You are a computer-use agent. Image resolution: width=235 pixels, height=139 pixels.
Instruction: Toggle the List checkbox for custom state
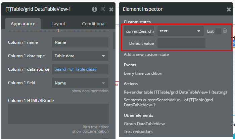click(218, 31)
